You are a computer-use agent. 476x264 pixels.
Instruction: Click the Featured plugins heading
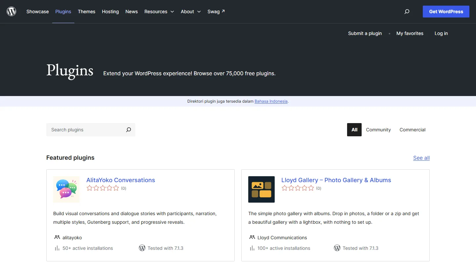tap(70, 158)
